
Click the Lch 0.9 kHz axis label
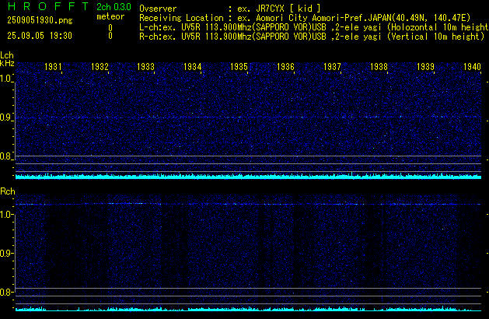click(x=5, y=117)
